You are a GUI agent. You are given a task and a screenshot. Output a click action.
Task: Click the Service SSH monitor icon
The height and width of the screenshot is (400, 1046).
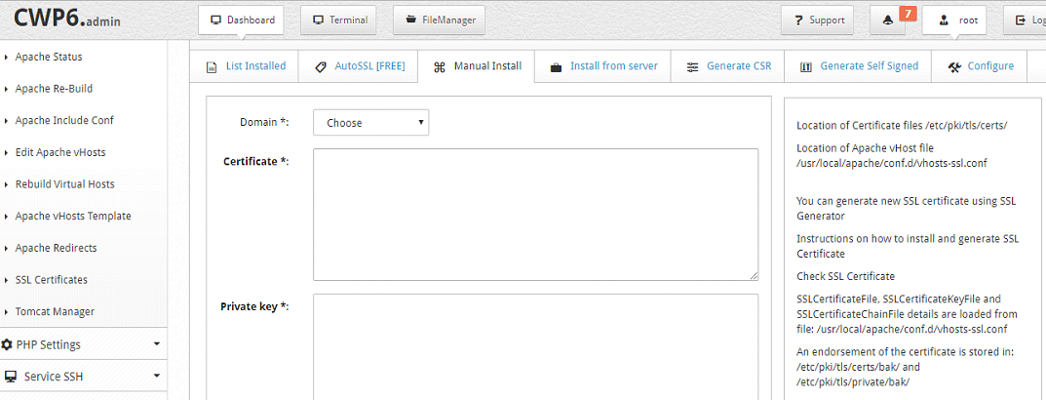[x=10, y=376]
